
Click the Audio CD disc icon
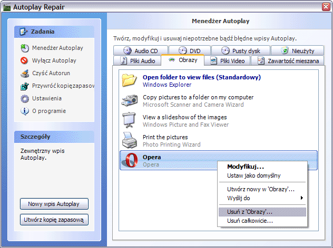(x=127, y=50)
